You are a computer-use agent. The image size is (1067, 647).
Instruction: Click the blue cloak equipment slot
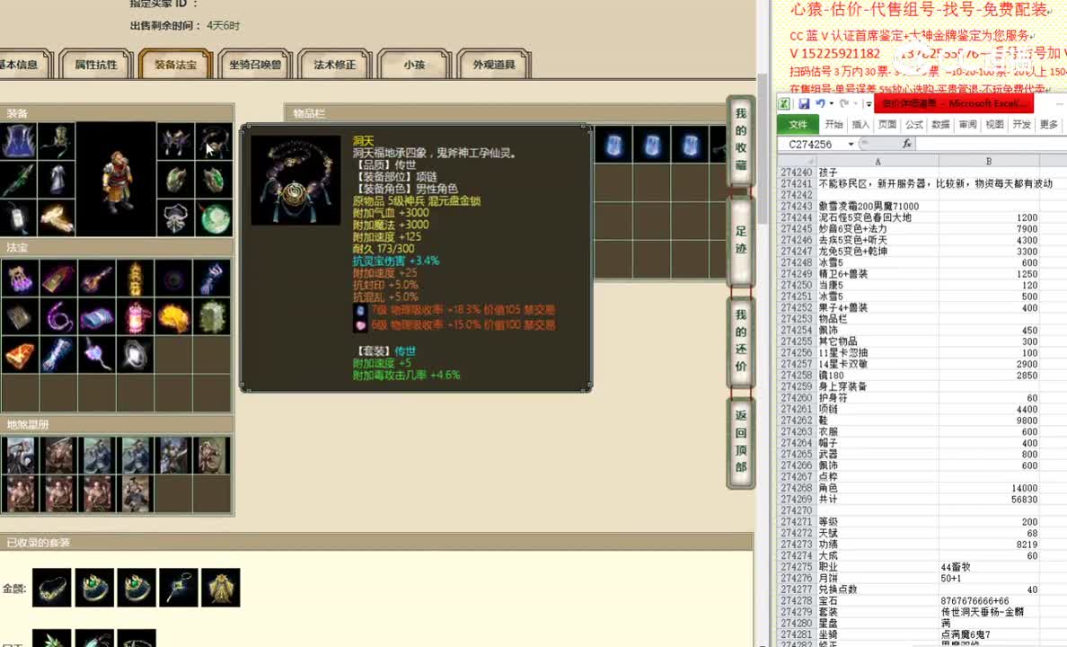point(18,141)
